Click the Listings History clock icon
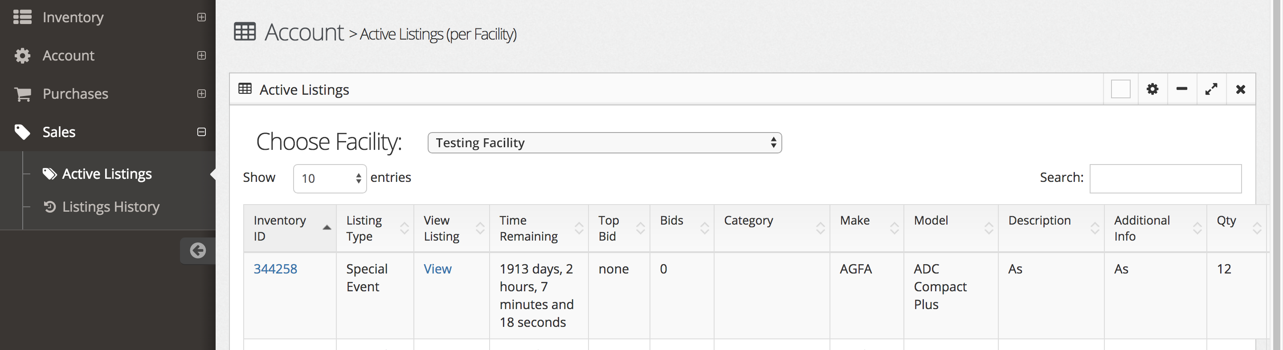This screenshot has height=350, width=1283. pyautogui.click(x=50, y=206)
